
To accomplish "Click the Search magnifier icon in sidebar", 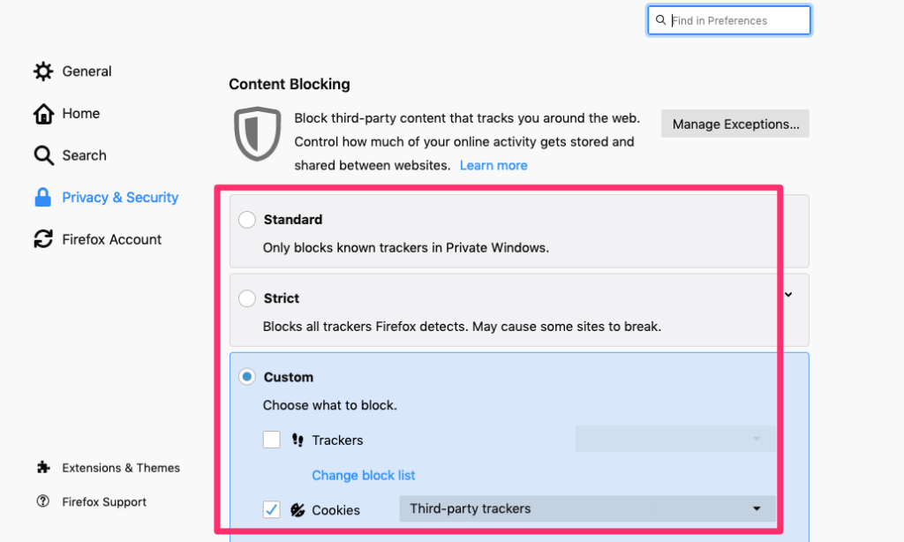I will pos(43,155).
